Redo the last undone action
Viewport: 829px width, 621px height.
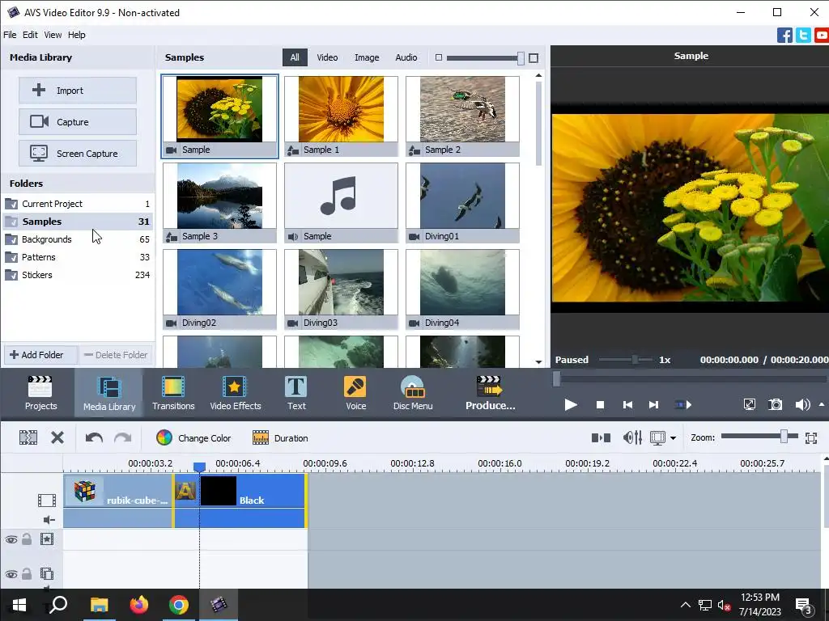coord(123,437)
